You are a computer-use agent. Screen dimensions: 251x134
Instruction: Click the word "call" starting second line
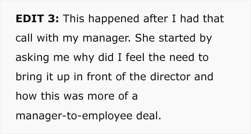24,38
